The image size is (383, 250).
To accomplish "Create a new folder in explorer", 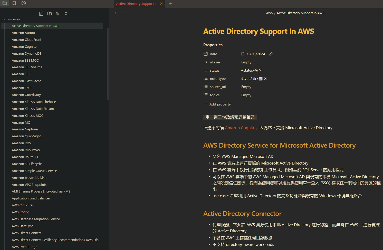I will click(x=50, y=14).
